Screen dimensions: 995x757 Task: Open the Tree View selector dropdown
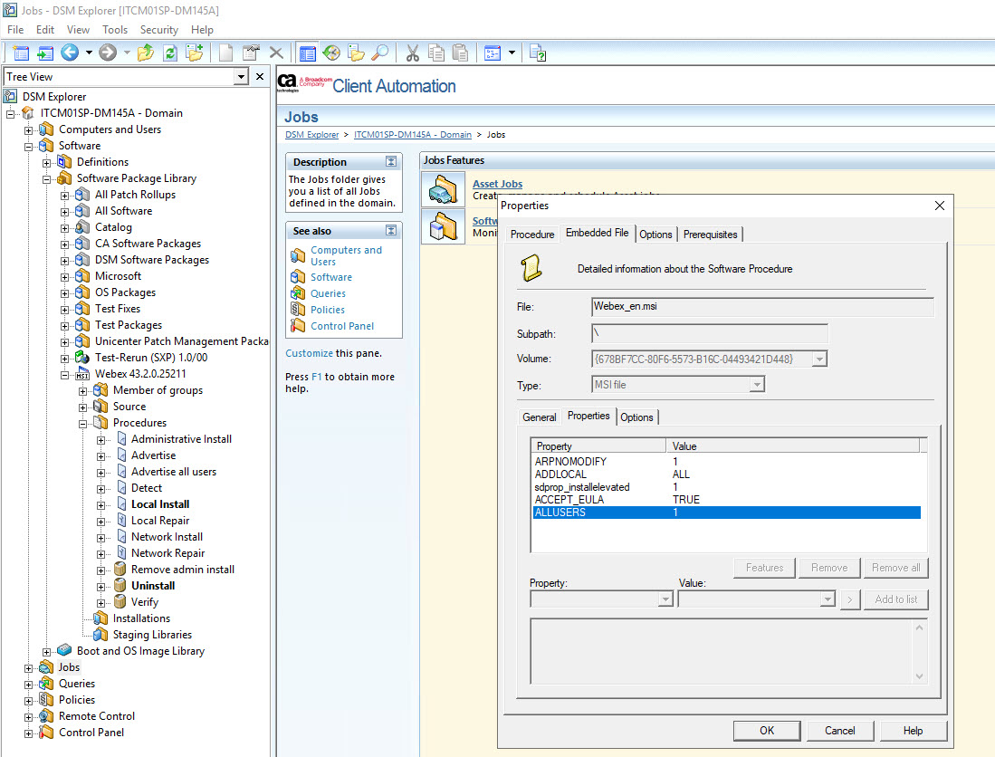pyautogui.click(x=241, y=77)
